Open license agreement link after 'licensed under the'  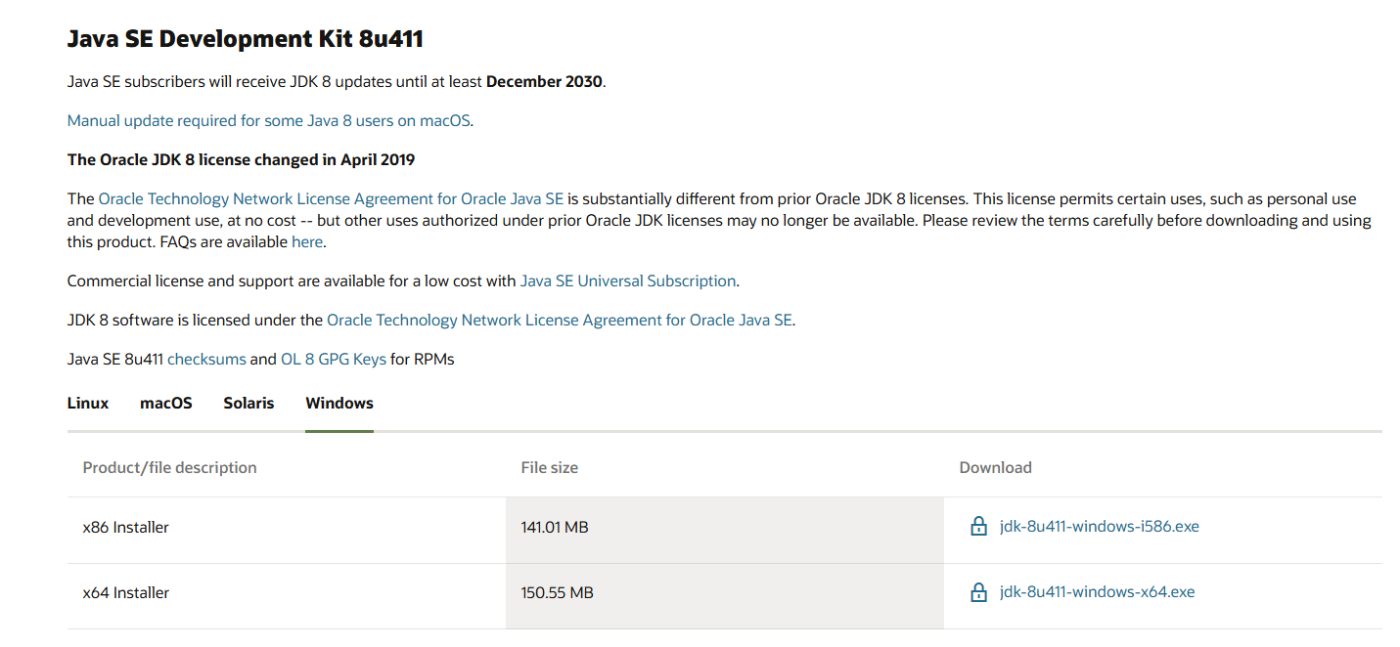tap(559, 320)
